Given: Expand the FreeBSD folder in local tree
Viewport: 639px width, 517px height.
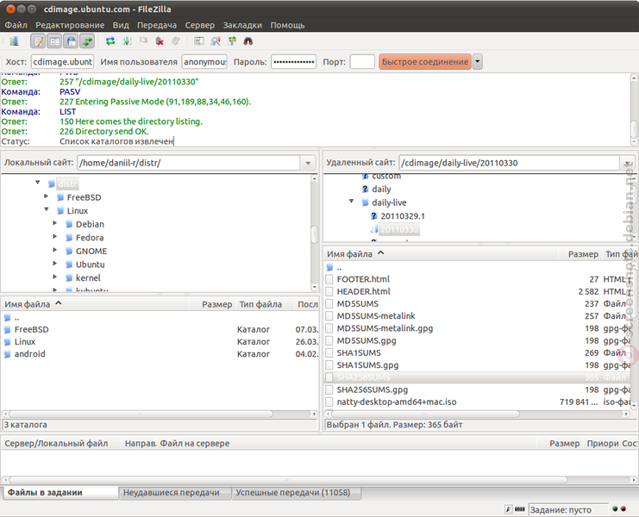Looking at the screenshot, I should (46, 196).
